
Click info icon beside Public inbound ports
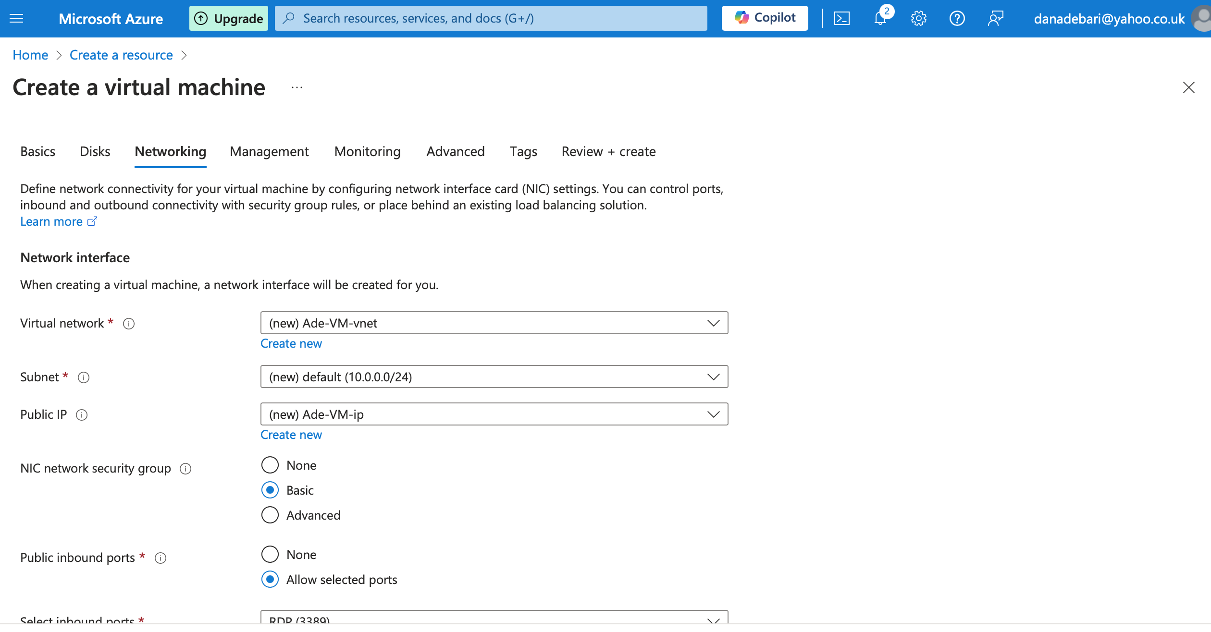pyautogui.click(x=161, y=558)
